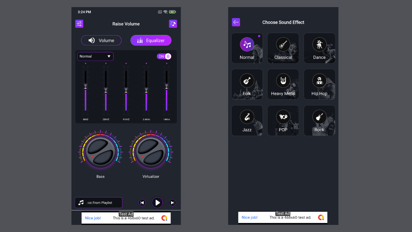Click the test ad banner under Raise Volume
This screenshot has height=232, width=412.
click(x=126, y=218)
